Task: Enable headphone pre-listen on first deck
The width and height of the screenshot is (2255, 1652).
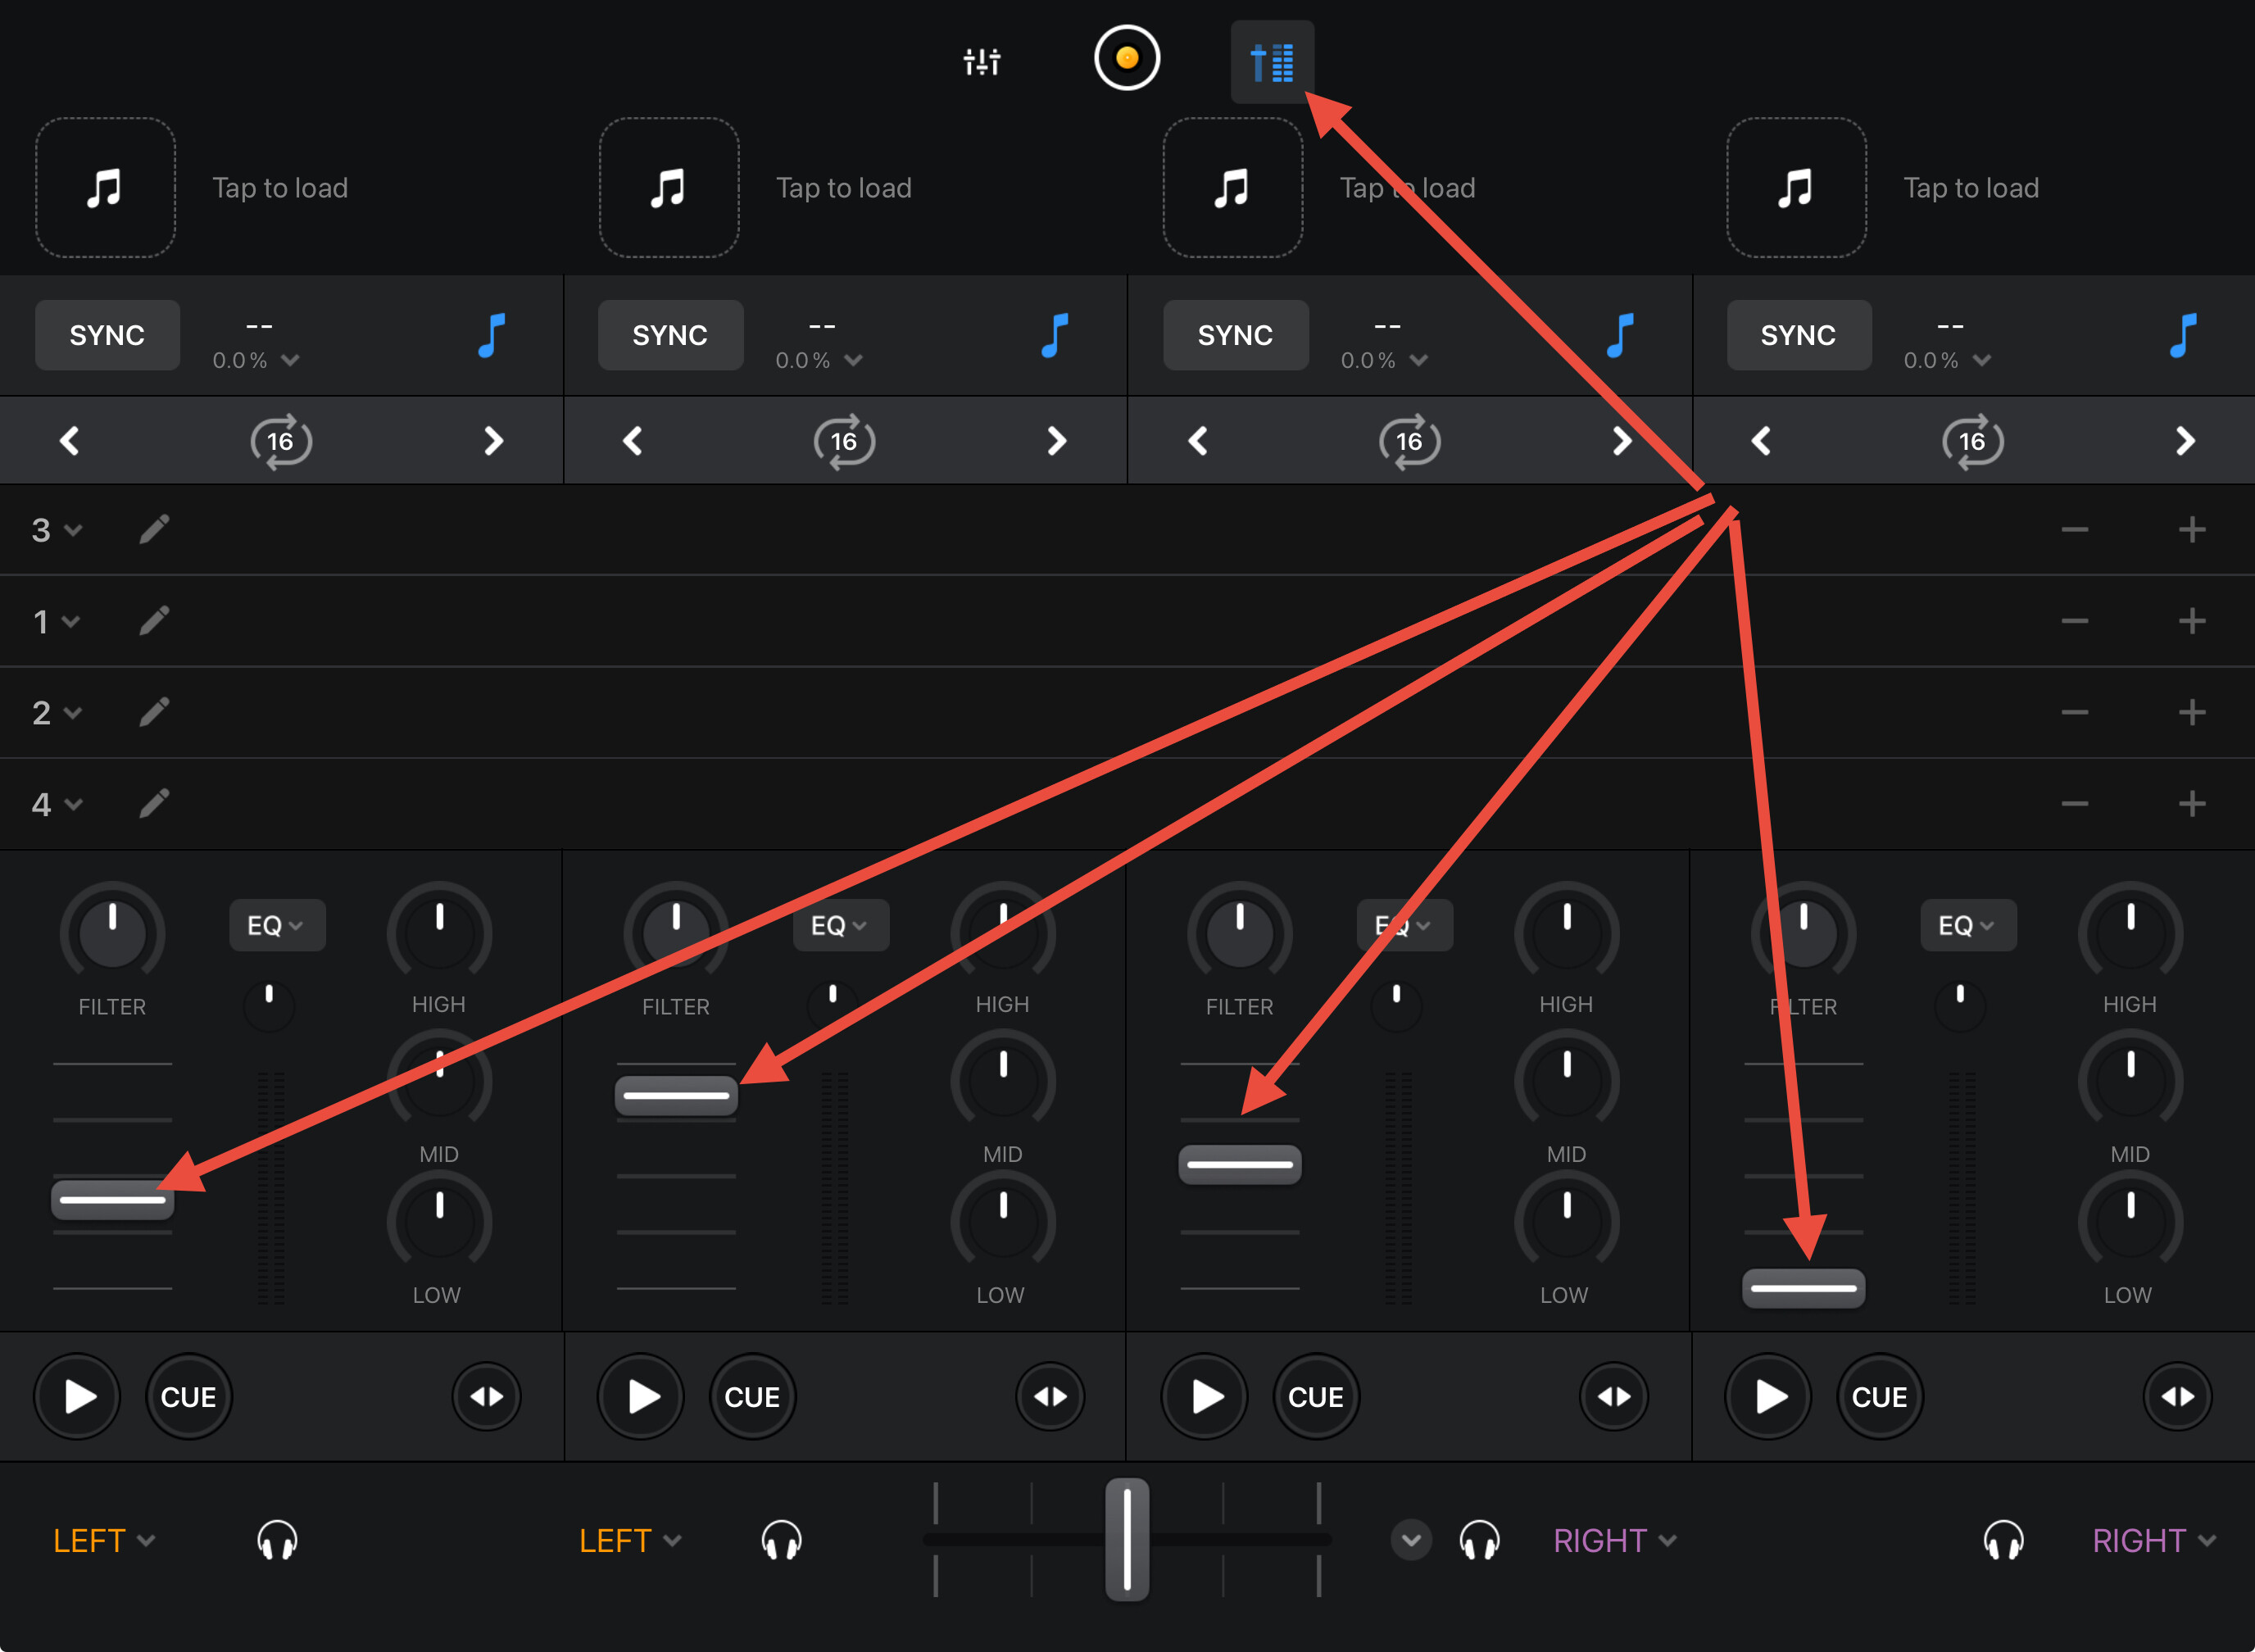Action: point(277,1540)
